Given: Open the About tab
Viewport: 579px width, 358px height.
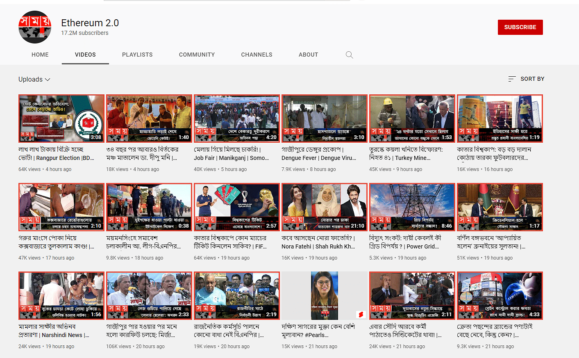Looking at the screenshot, I should (308, 55).
